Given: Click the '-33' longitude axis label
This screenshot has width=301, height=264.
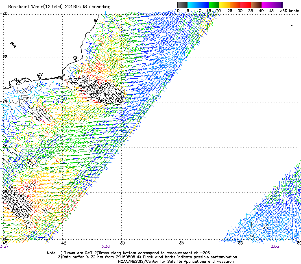Looking at the screenshot, I should click(x=239, y=243).
